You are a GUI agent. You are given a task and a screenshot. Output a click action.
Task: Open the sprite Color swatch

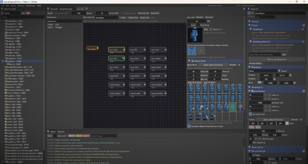287,123
